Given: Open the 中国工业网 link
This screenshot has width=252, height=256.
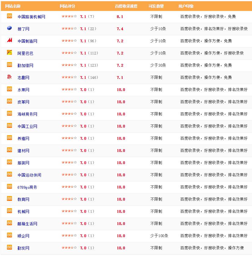Looking at the screenshot, I should 27,126.
